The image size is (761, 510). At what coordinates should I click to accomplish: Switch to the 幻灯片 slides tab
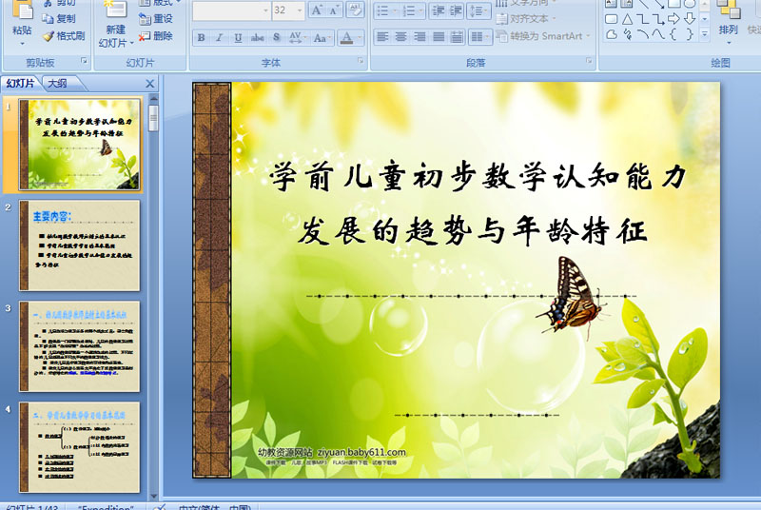click(20, 84)
